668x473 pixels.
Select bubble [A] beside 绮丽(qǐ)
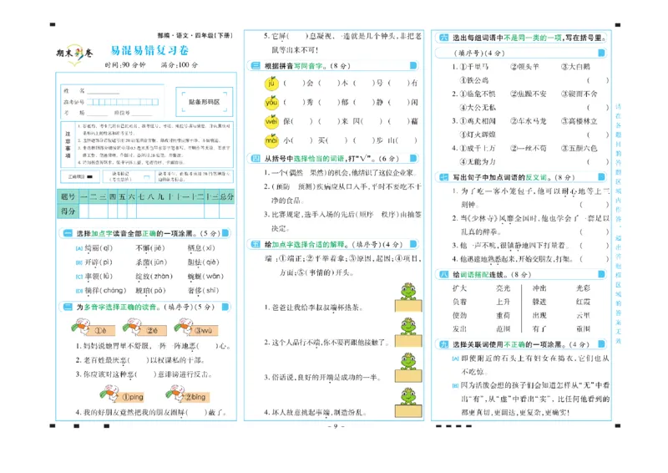pyautogui.click(x=78, y=248)
